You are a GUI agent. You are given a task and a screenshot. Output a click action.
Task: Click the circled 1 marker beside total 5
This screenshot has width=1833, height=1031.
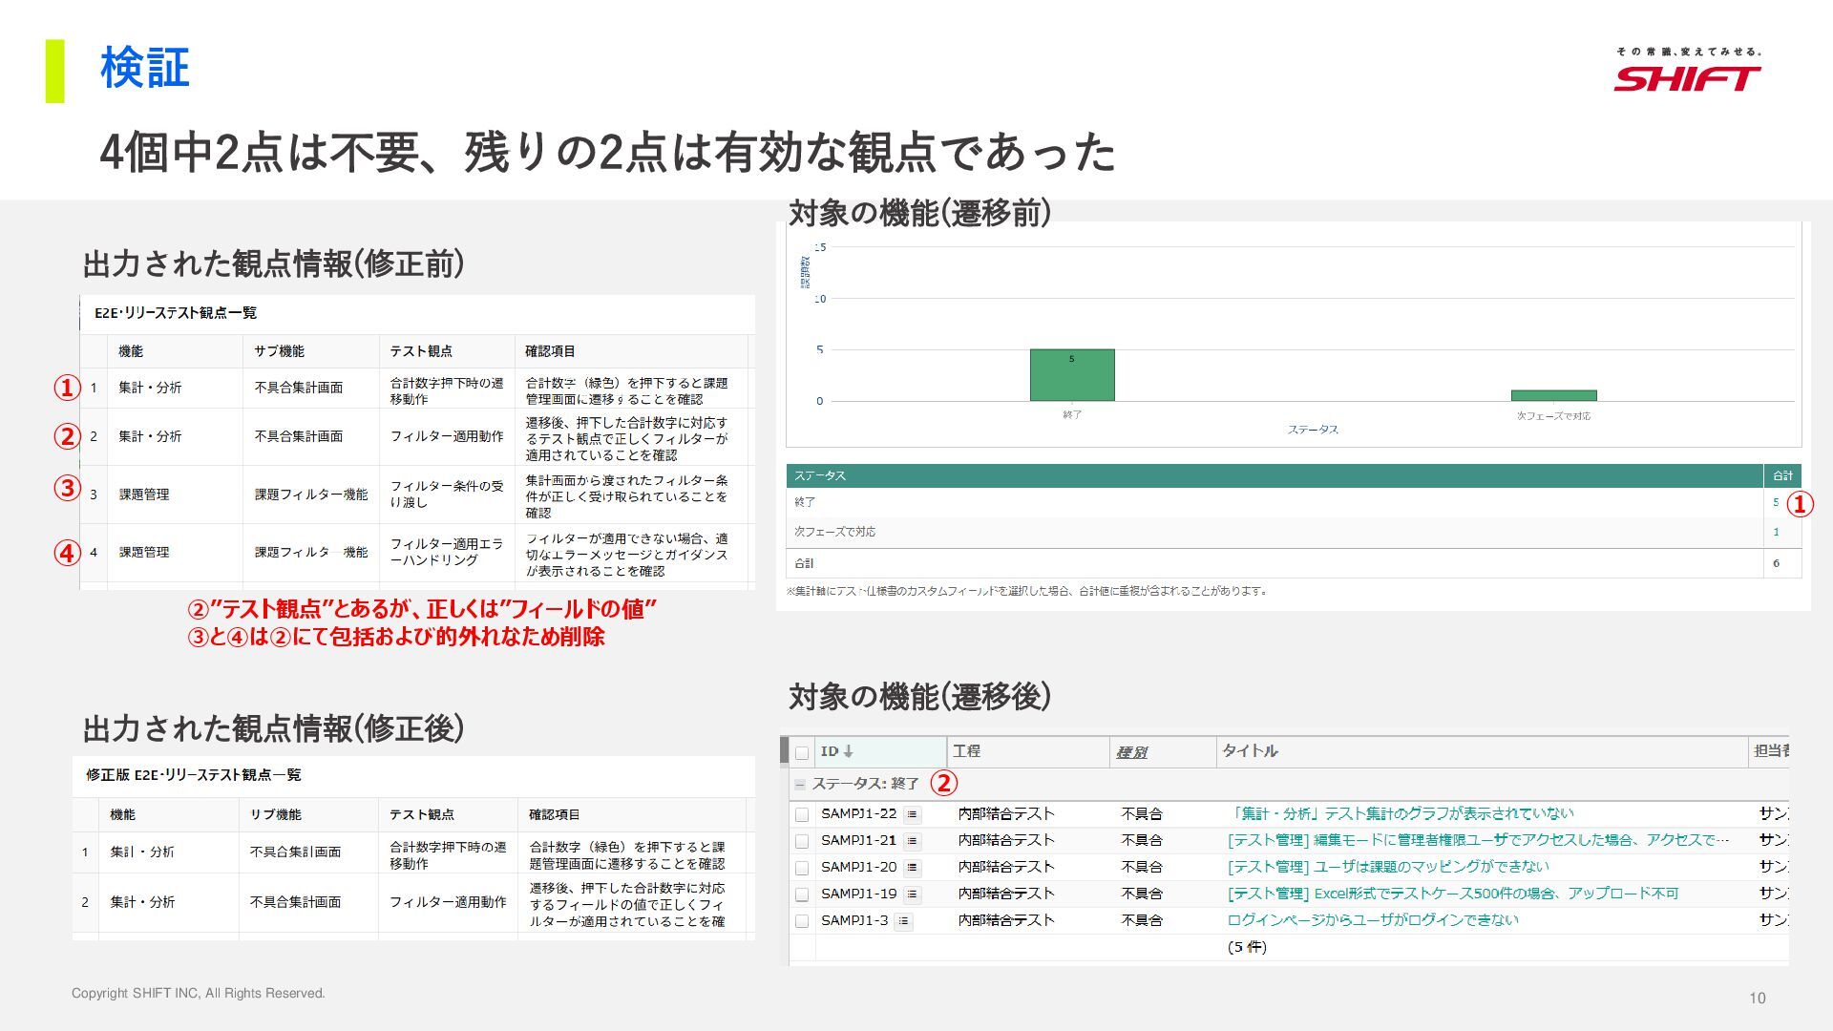1800,504
